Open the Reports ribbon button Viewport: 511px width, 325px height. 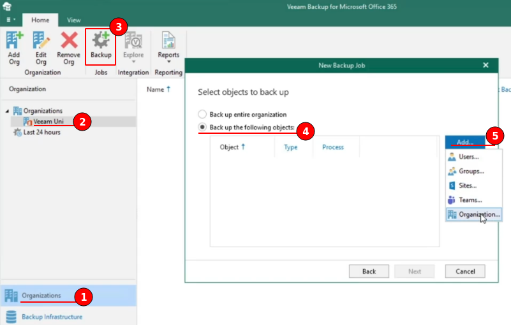(168, 48)
